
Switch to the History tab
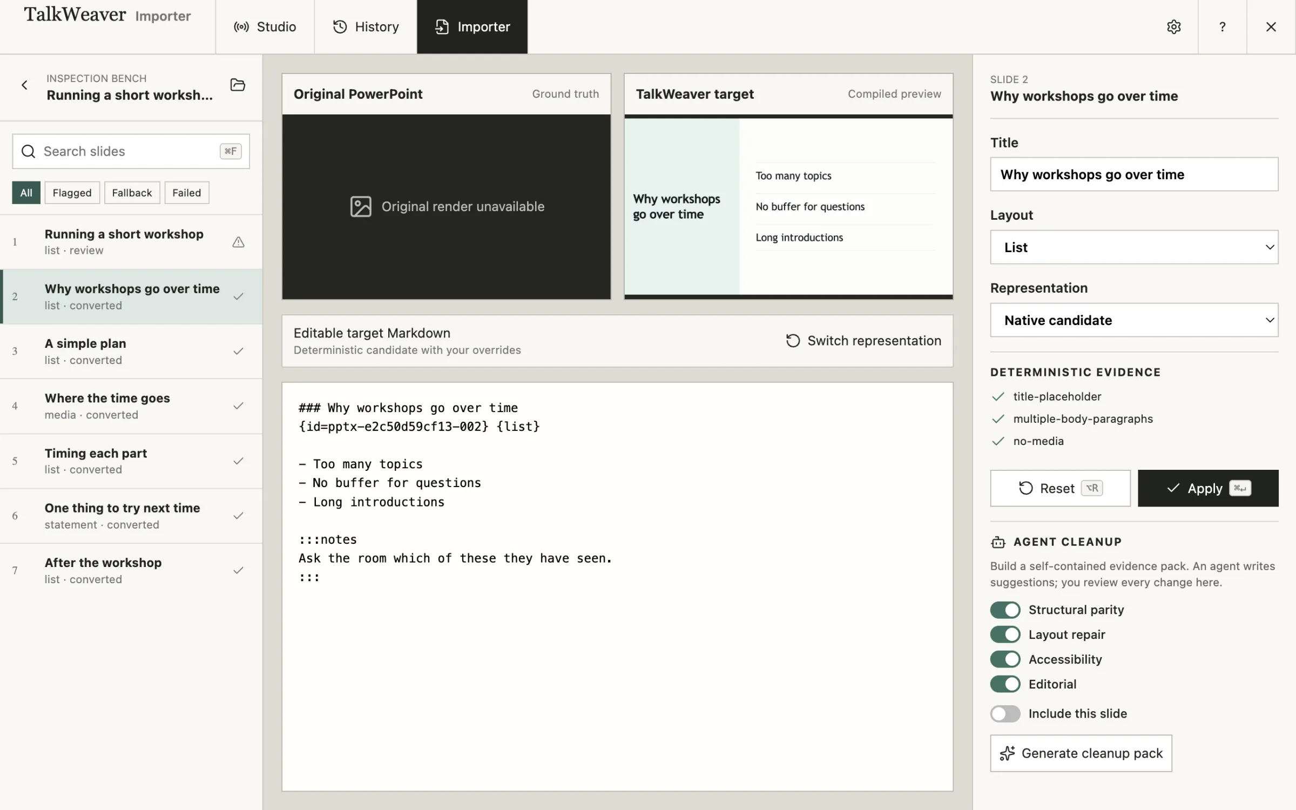[x=366, y=26]
